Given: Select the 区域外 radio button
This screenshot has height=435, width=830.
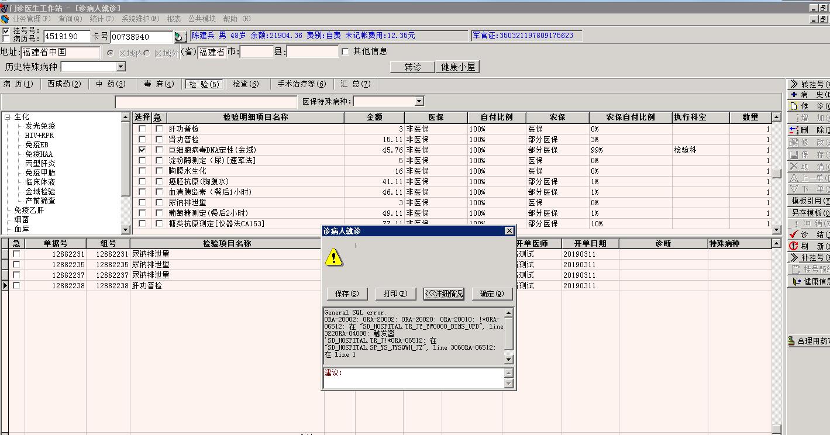Looking at the screenshot, I should click(147, 53).
